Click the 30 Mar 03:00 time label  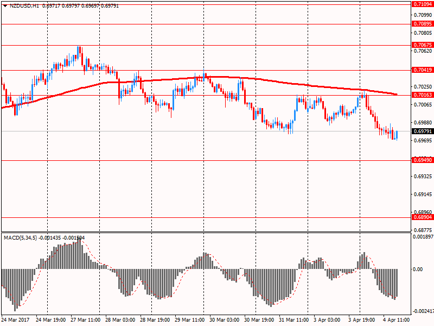tap(225, 320)
